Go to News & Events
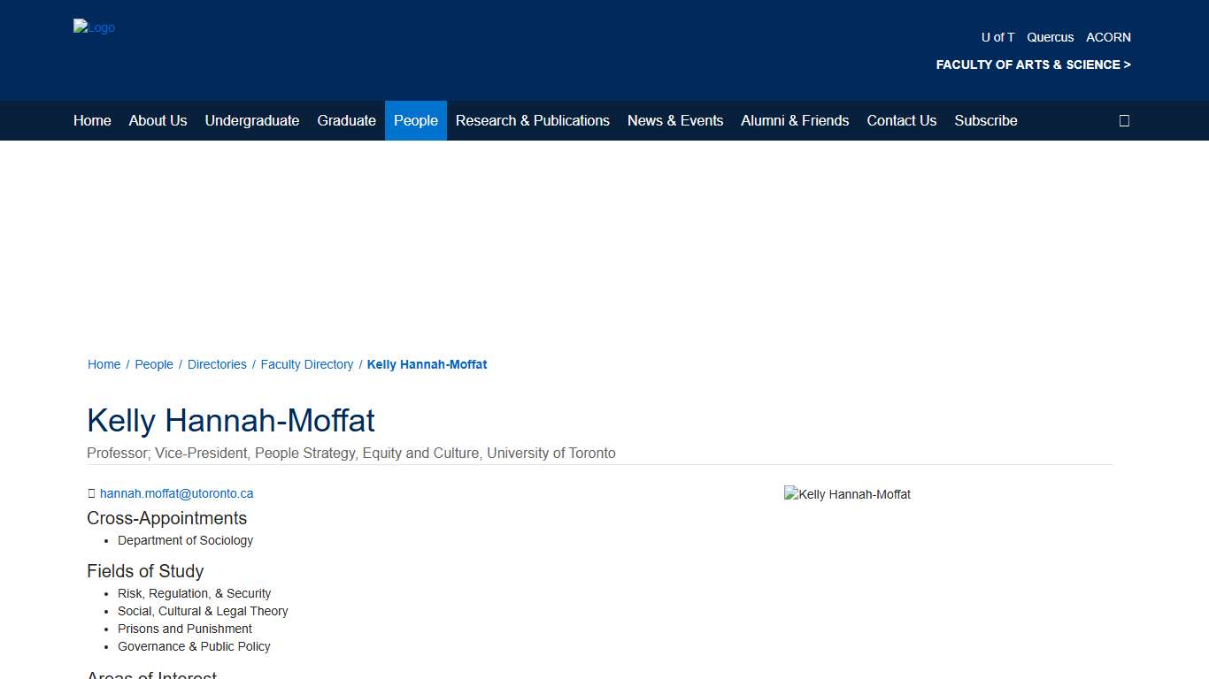The height and width of the screenshot is (679, 1209). coord(675,120)
